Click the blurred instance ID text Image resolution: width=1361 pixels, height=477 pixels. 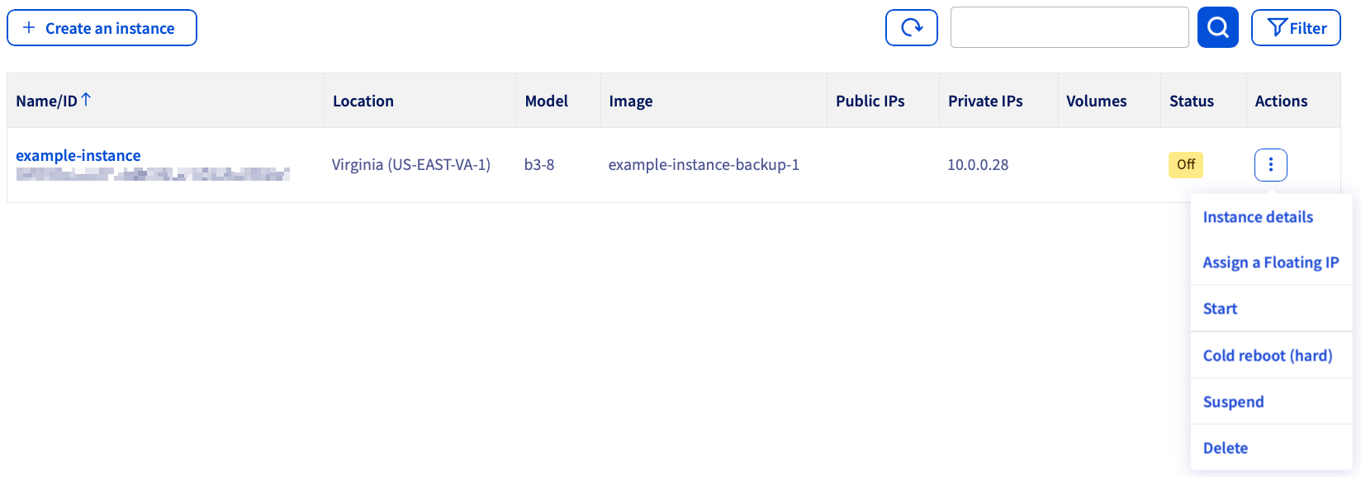pos(153,174)
